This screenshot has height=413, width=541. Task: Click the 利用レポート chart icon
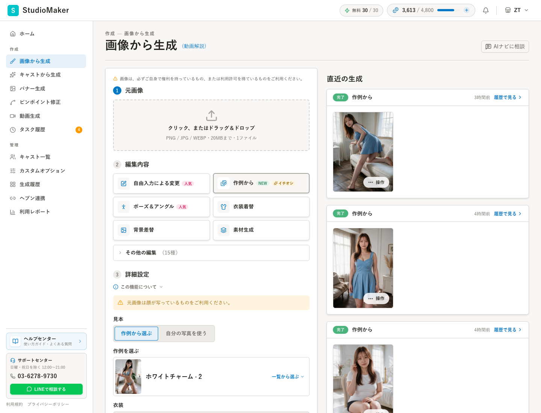(13, 212)
